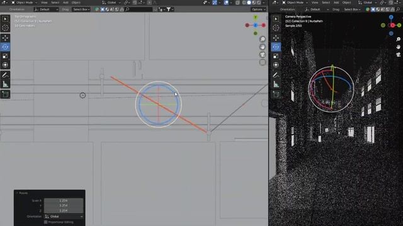
Task: Open Object Mode dropdown in left viewport
Action: click(x=25, y=3)
